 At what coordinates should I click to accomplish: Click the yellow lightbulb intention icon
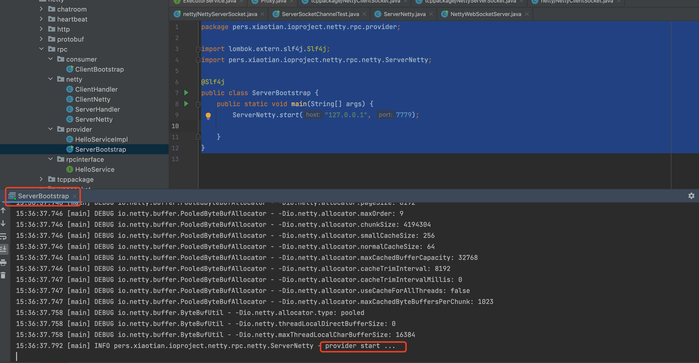click(x=208, y=116)
